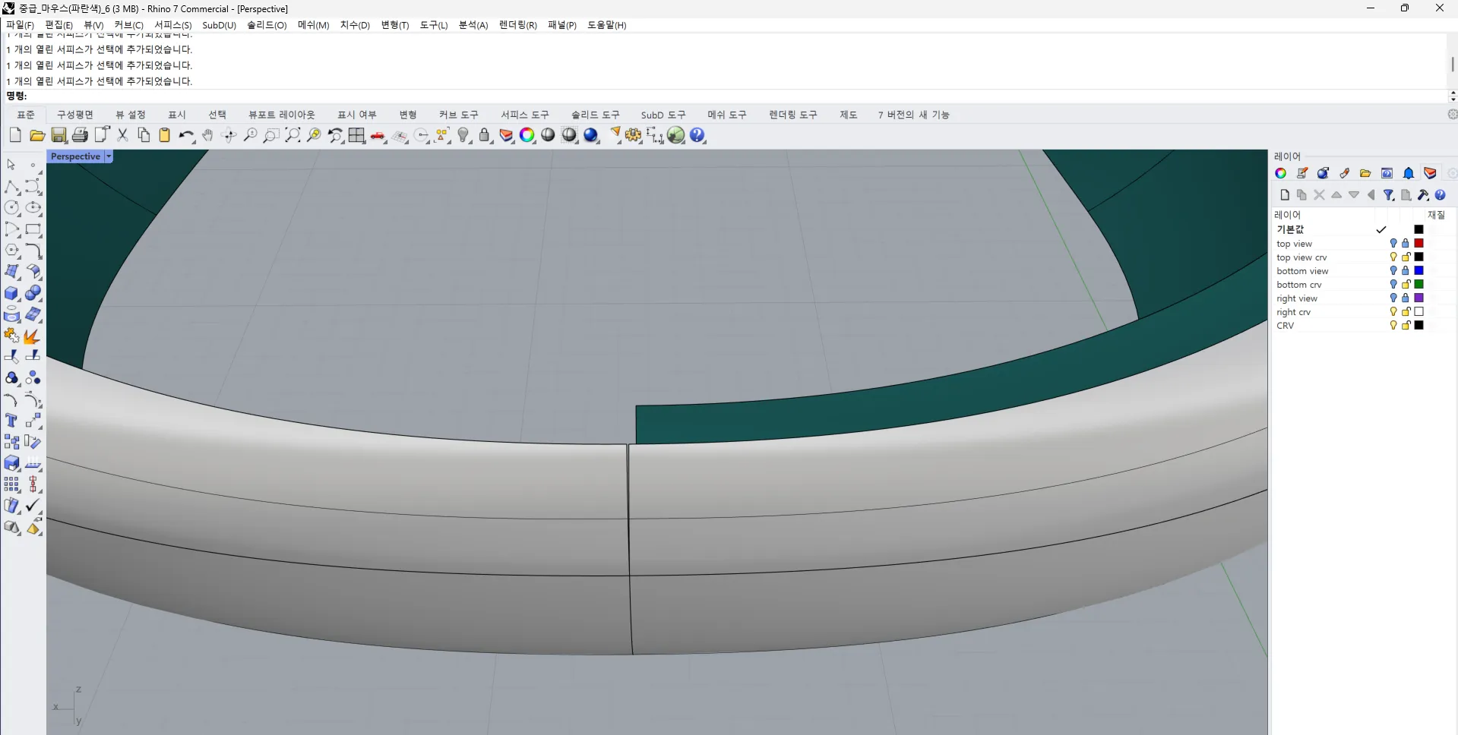
Task: Select the polyline tool in left sidebar
Action: click(12, 187)
